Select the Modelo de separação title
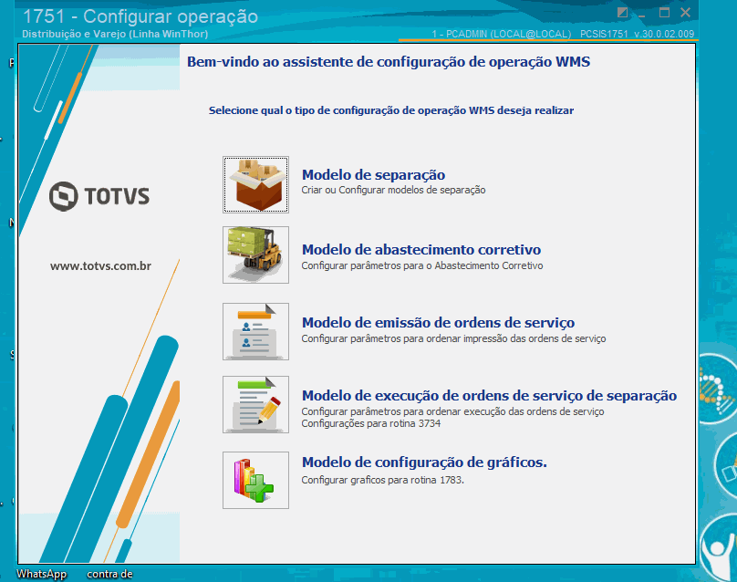The image size is (737, 582). click(x=373, y=175)
